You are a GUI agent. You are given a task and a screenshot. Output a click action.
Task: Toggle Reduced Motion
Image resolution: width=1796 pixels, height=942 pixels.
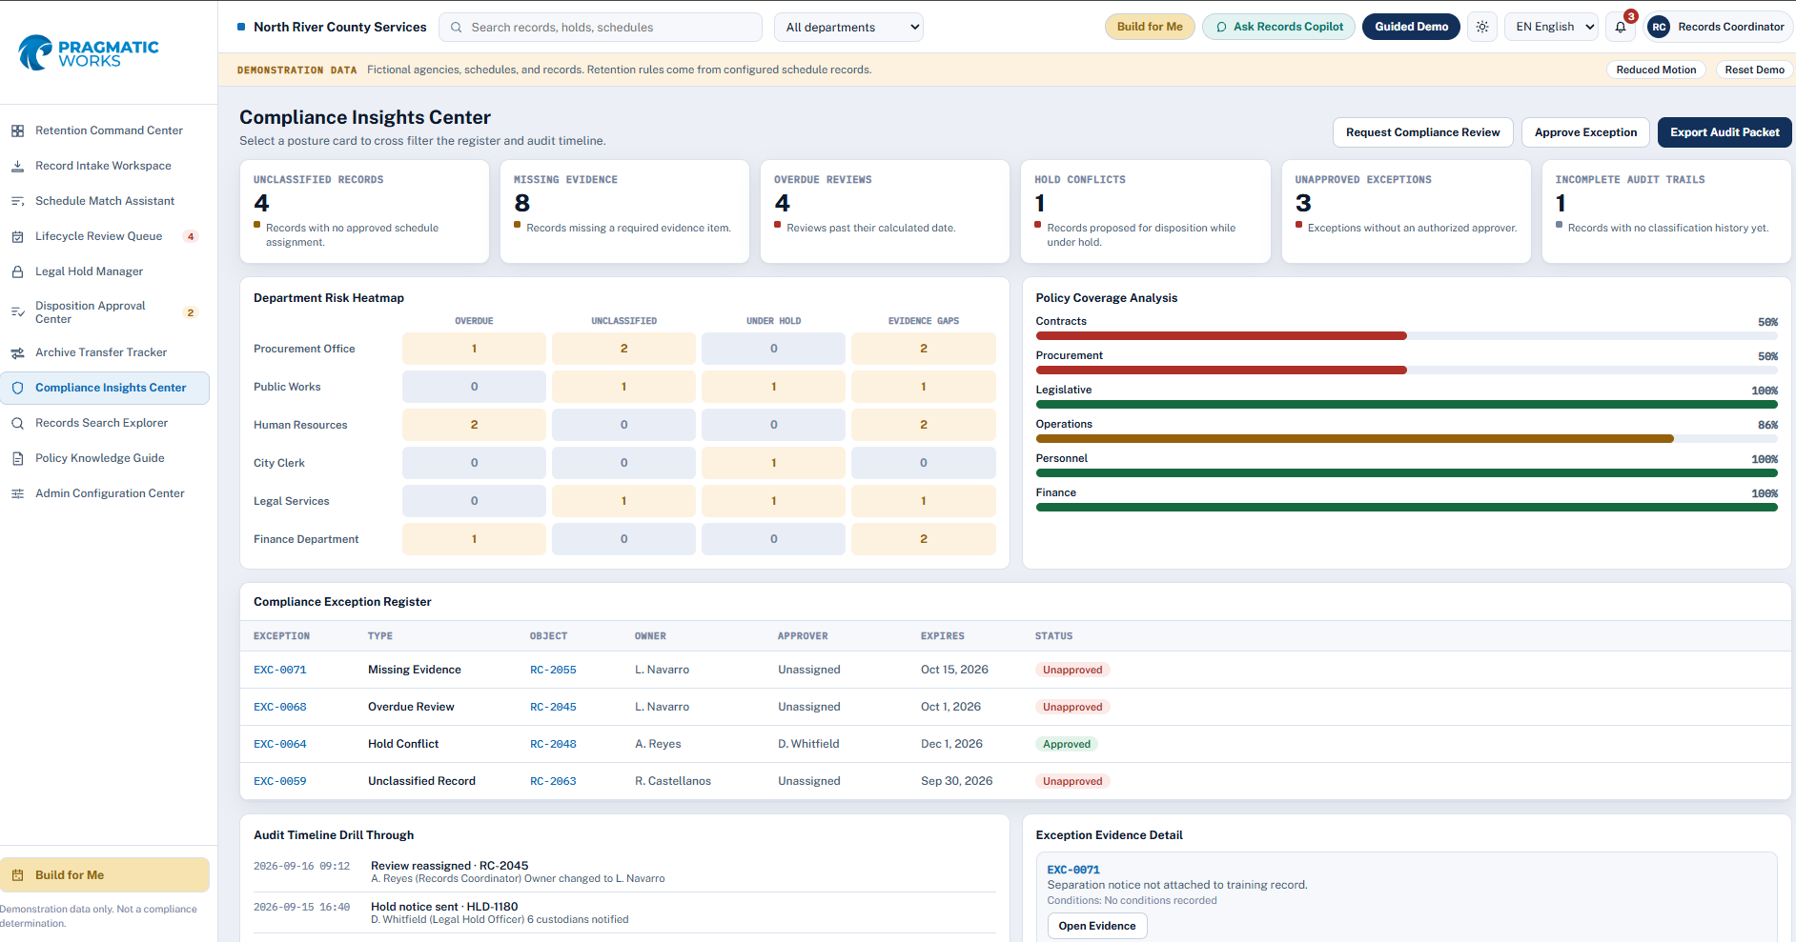coord(1656,70)
